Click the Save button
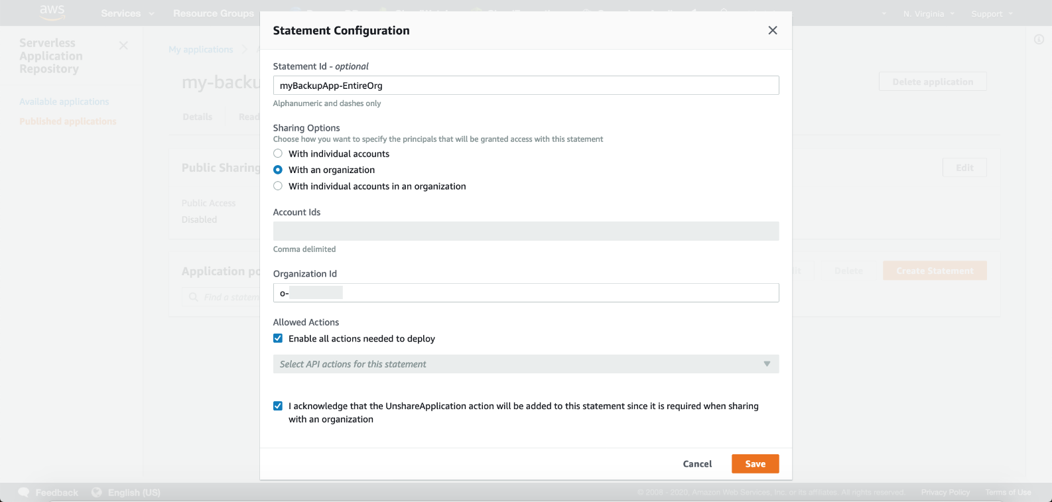The image size is (1052, 502). [755, 464]
